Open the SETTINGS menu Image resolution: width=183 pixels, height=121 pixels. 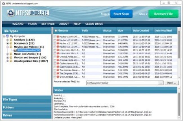(48, 24)
